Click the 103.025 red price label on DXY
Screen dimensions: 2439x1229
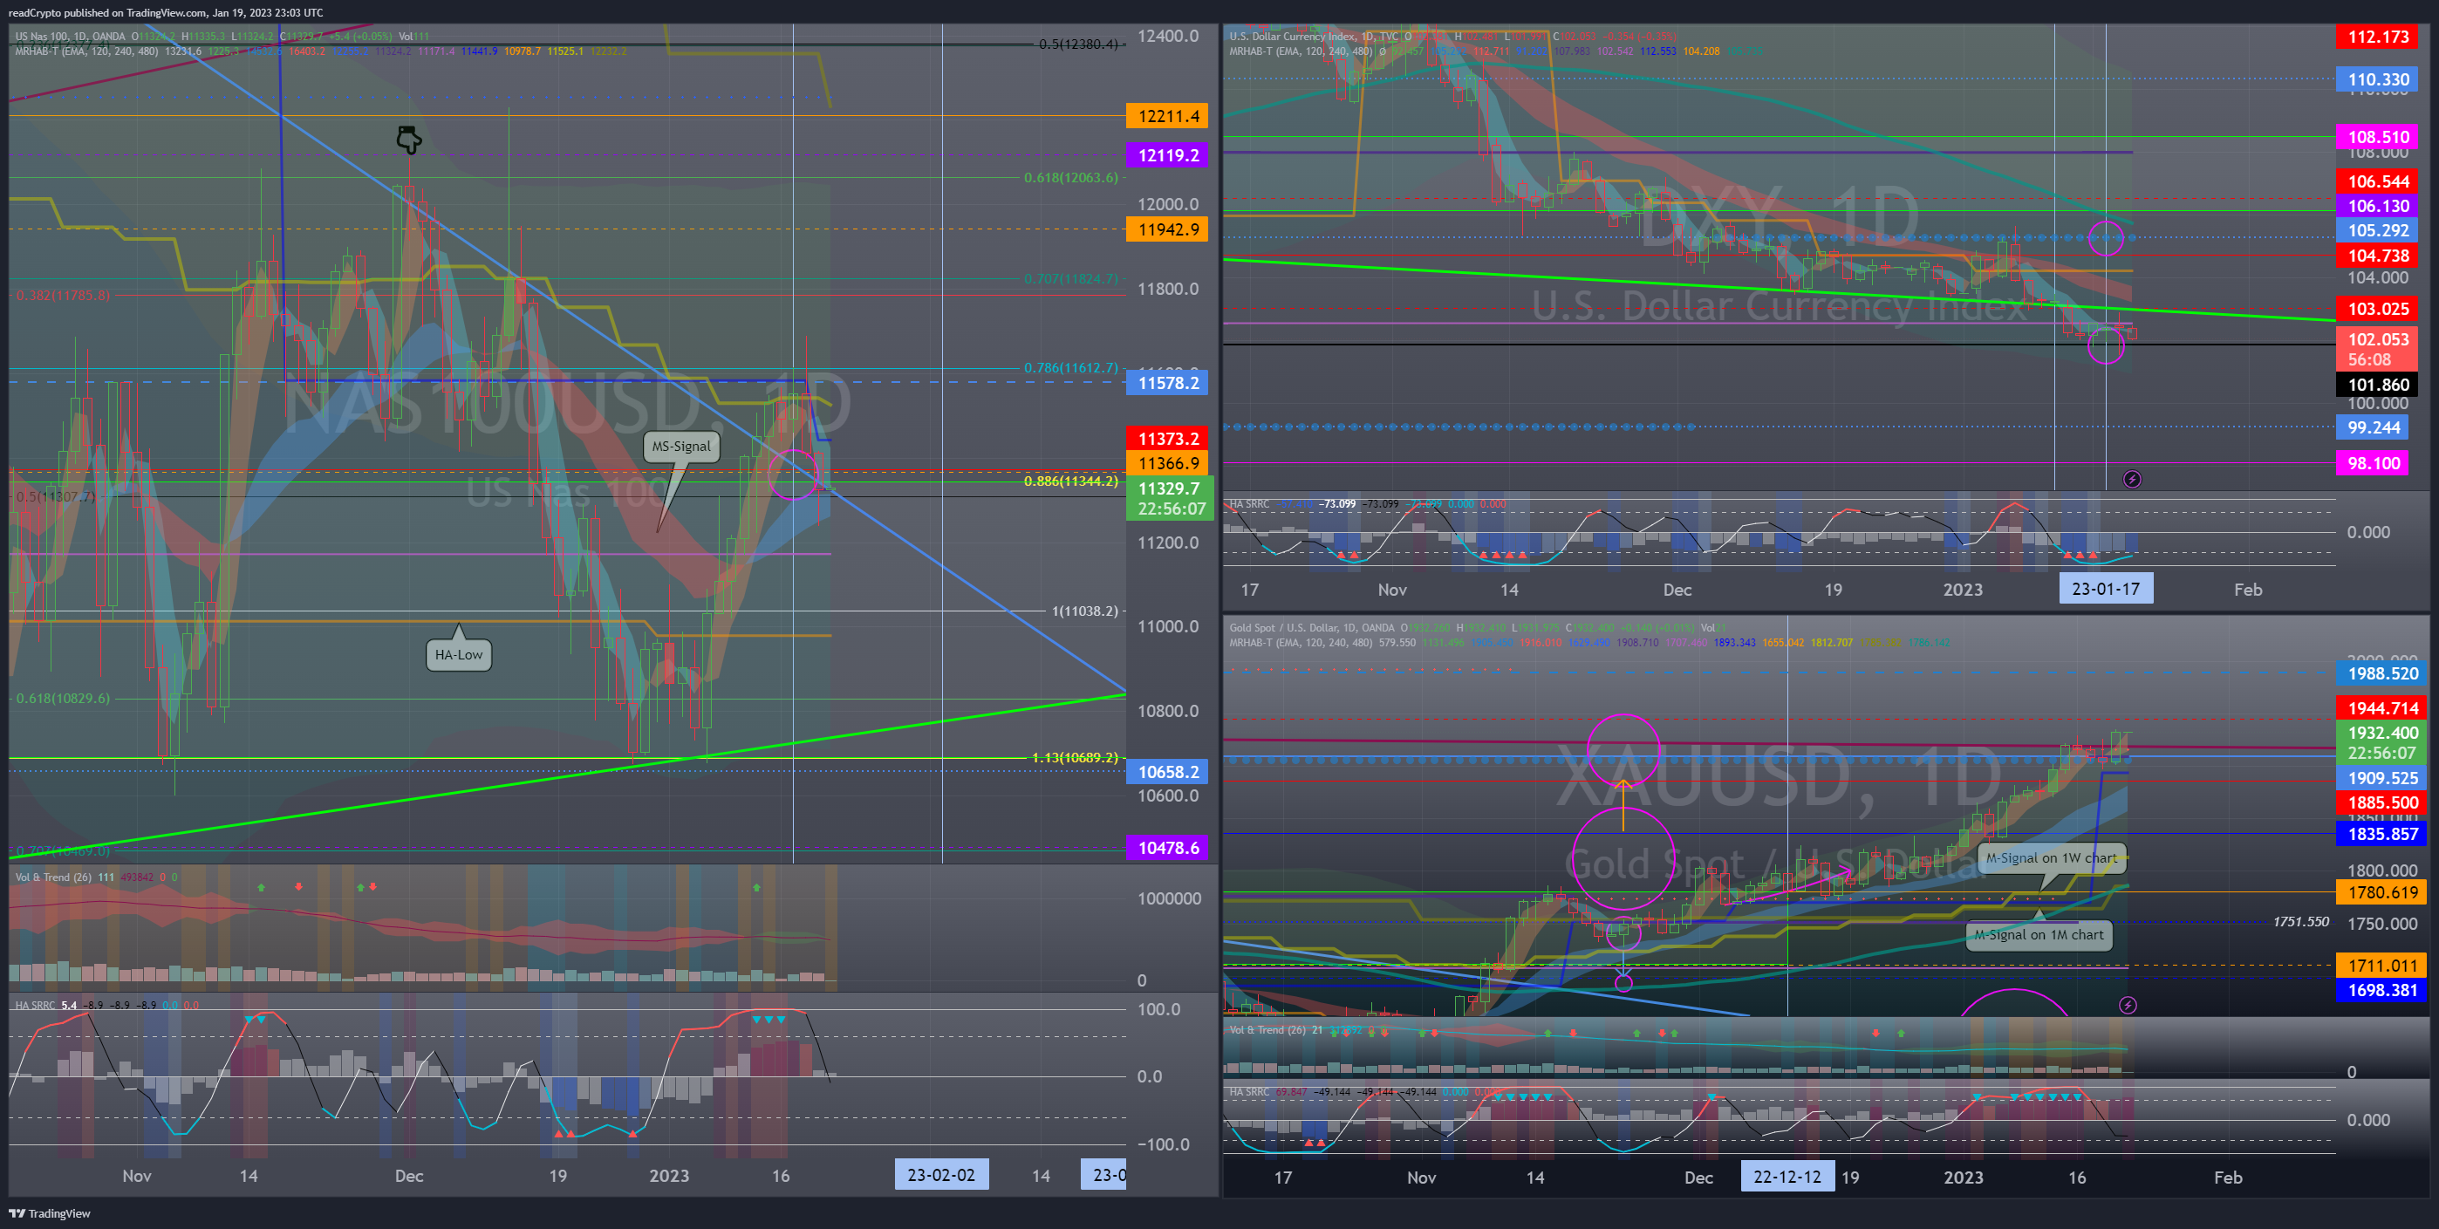pyautogui.click(x=2377, y=309)
